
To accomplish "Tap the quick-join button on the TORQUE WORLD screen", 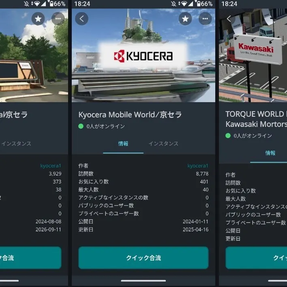I will (256, 258).
